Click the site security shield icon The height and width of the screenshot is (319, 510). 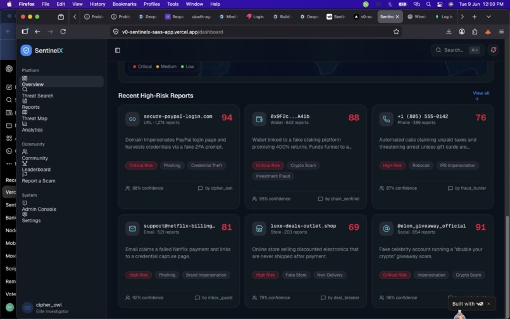coord(115,32)
